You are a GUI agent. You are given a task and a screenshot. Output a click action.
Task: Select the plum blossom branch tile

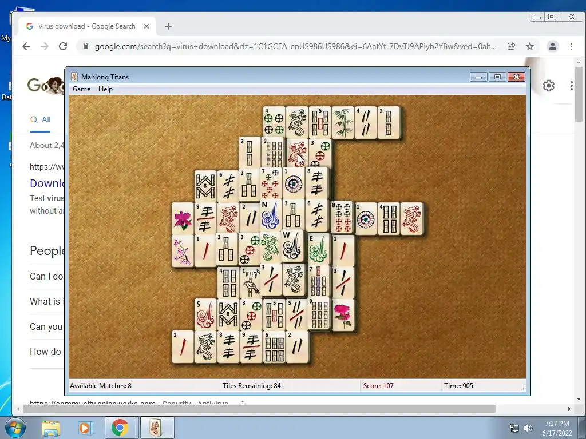183,251
